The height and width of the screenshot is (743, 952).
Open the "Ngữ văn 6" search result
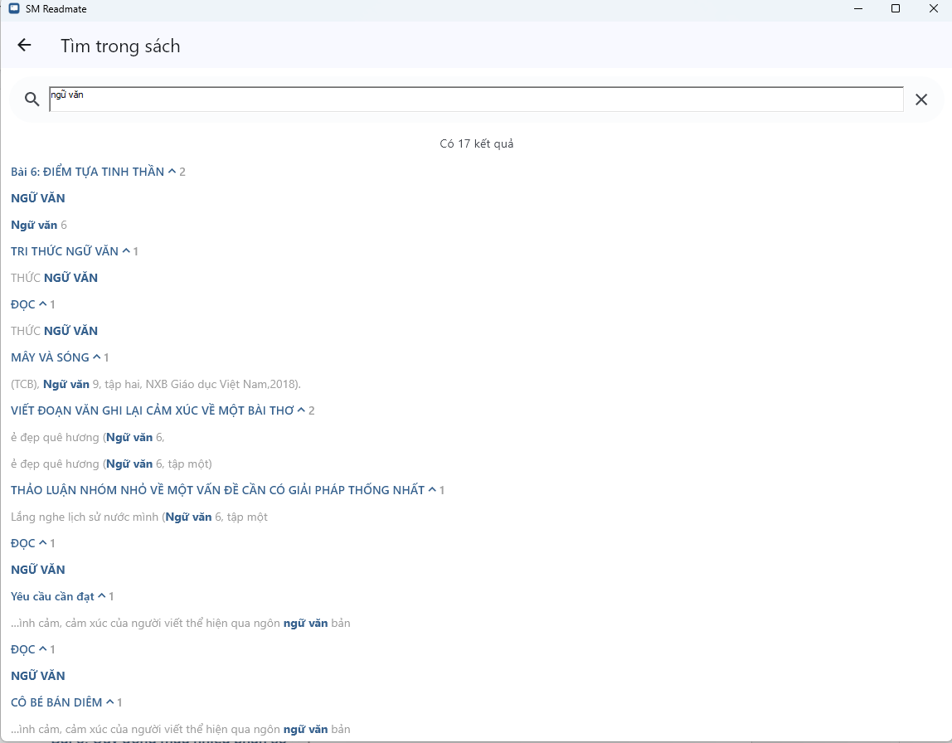pos(39,225)
